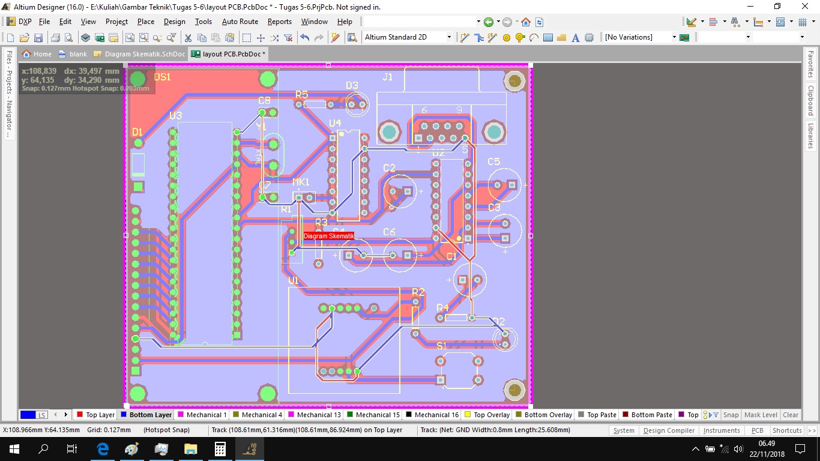Open the Design Compiler panel button

(x=669, y=430)
